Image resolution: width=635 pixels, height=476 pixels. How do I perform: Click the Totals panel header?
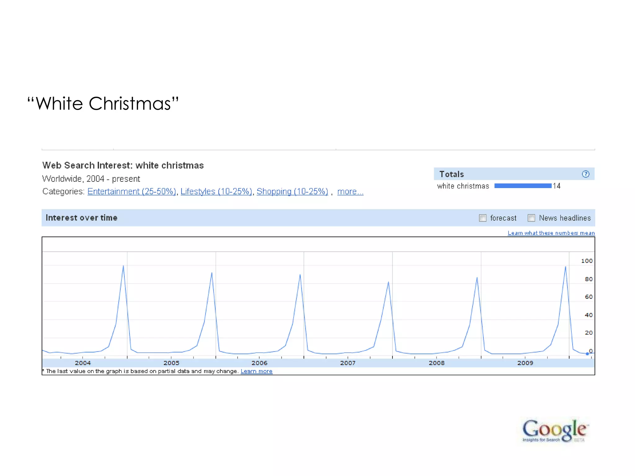452,174
